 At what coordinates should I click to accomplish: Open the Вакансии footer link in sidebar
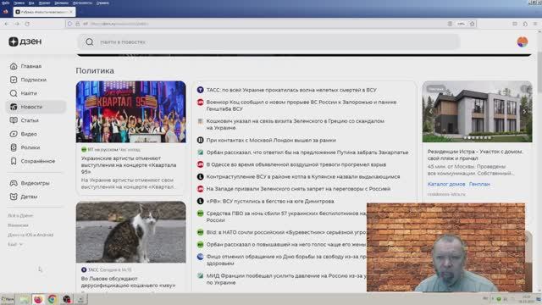[18, 225]
